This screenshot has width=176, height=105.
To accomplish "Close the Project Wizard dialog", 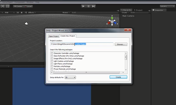I will [128, 30].
